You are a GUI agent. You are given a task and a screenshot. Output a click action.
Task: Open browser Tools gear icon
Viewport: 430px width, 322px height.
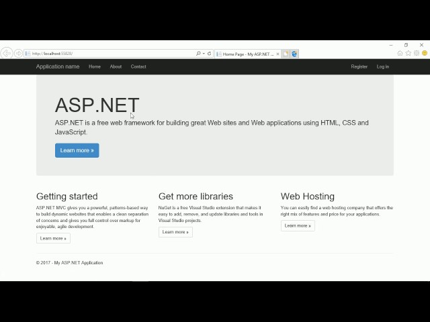(x=417, y=53)
